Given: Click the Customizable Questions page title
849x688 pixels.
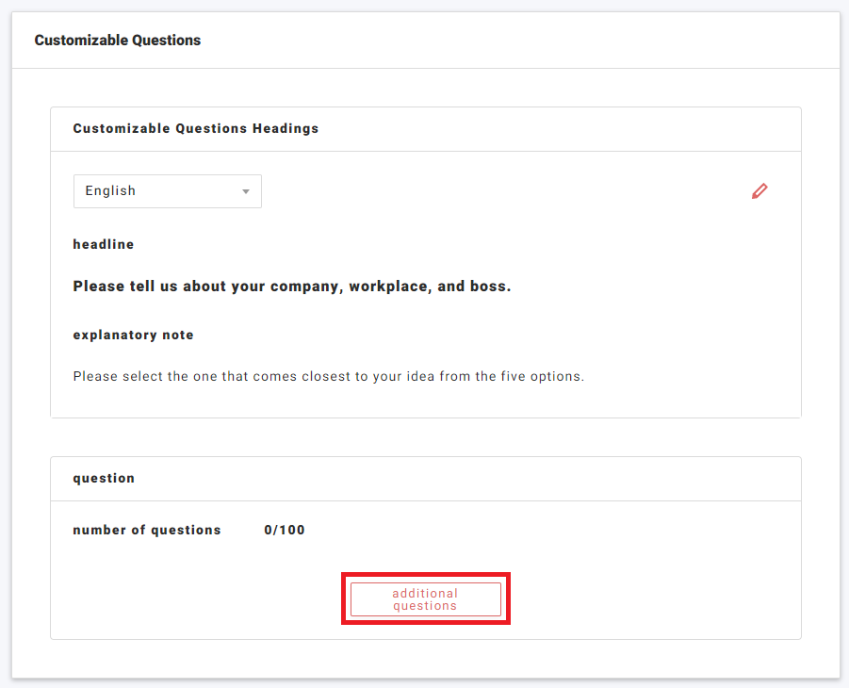Looking at the screenshot, I should tap(118, 41).
